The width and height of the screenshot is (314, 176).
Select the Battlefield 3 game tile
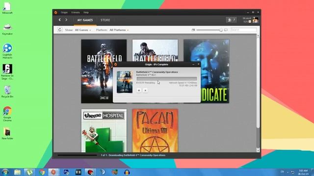pos(104,71)
